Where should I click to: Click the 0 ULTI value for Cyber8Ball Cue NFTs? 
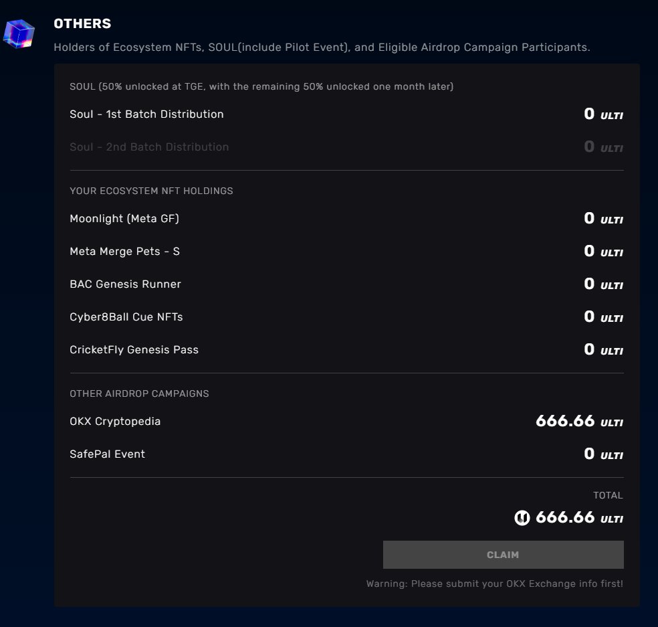603,317
